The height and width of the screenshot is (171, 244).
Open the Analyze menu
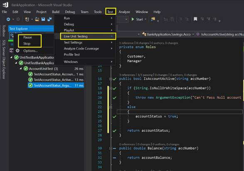pyautogui.click(x=124, y=12)
